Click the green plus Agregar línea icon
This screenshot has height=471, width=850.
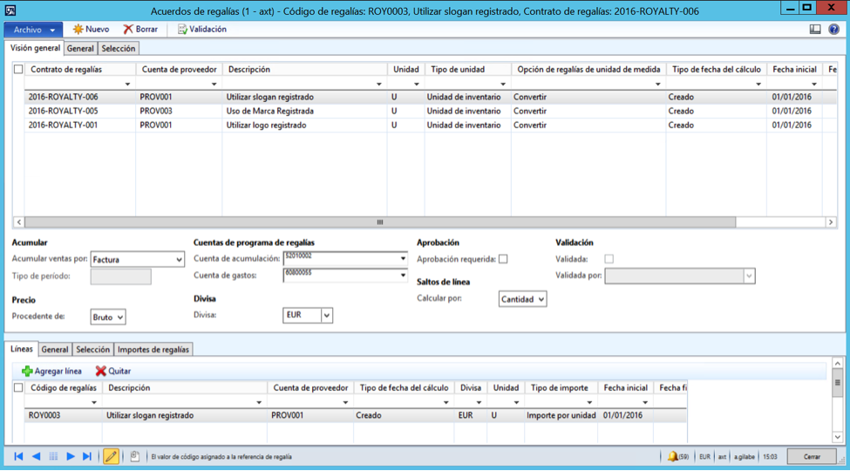click(x=27, y=372)
